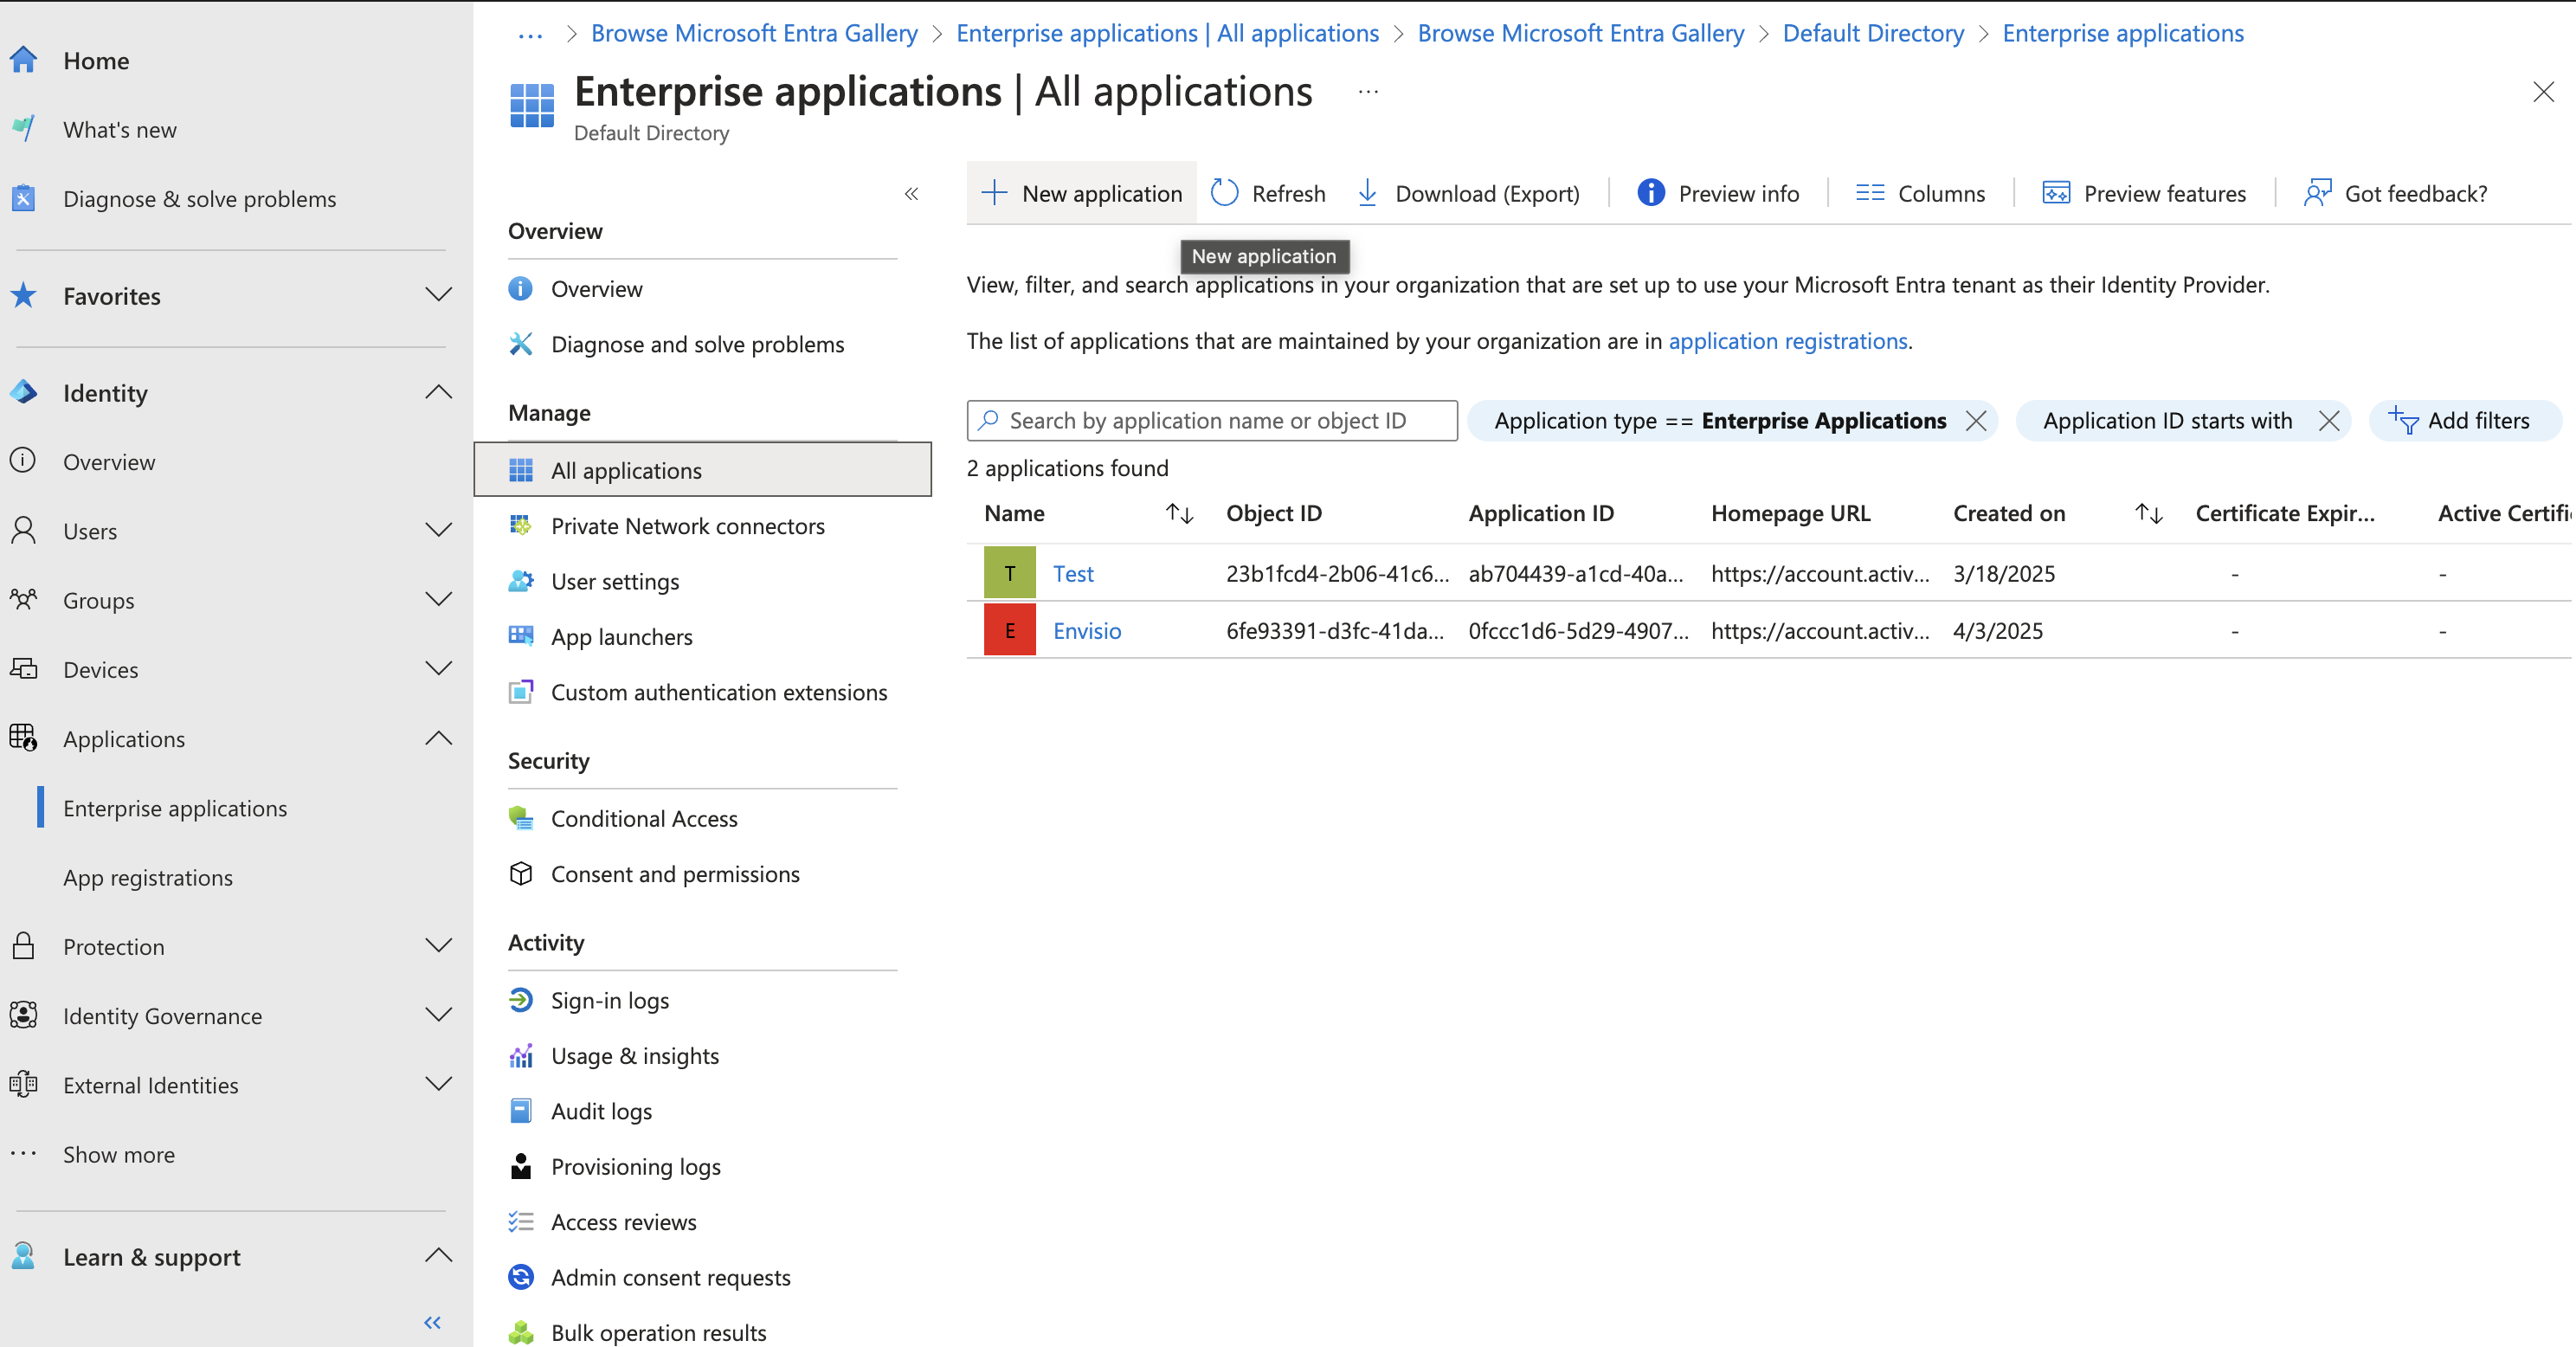The height and width of the screenshot is (1347, 2576).
Task: Click the App launchers icon
Action: tap(521, 636)
